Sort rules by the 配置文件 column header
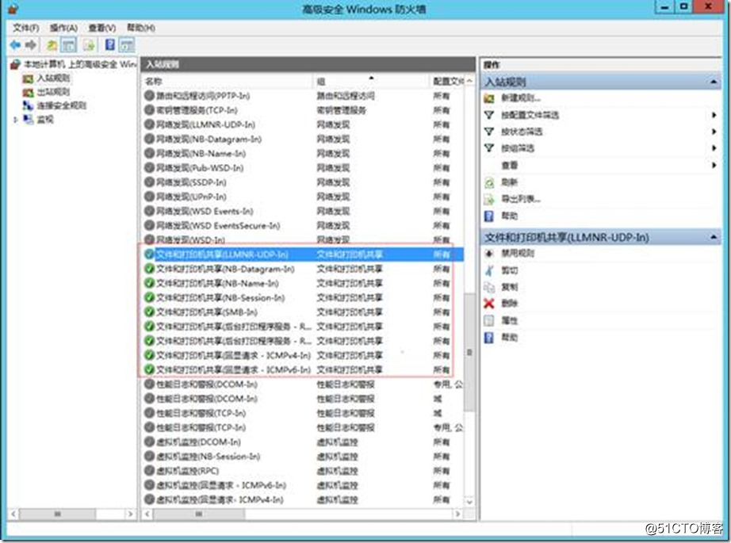The image size is (731, 543). tap(447, 81)
